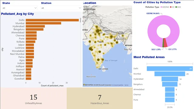The image size is (194, 109).
Task: Click the Lucknow city label
Action: click(20, 48)
